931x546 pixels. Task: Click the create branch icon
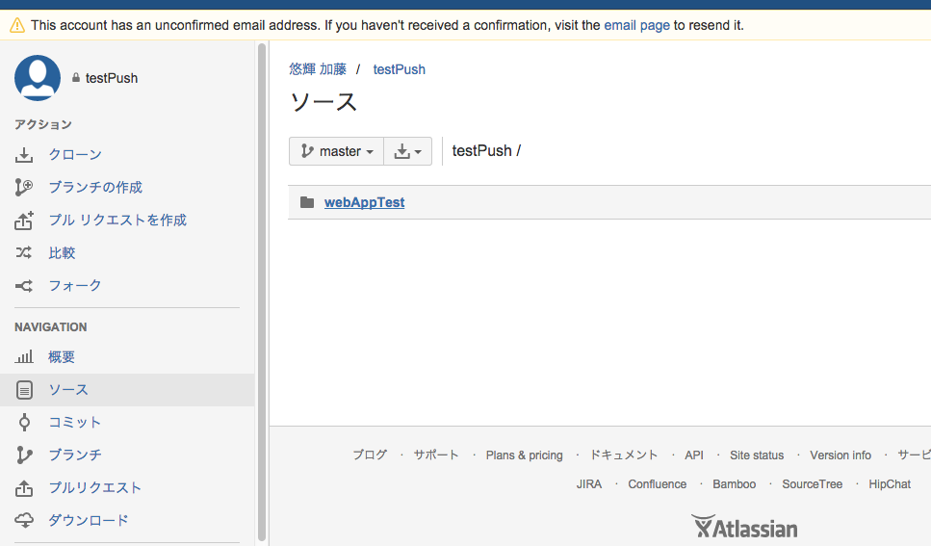coord(24,188)
